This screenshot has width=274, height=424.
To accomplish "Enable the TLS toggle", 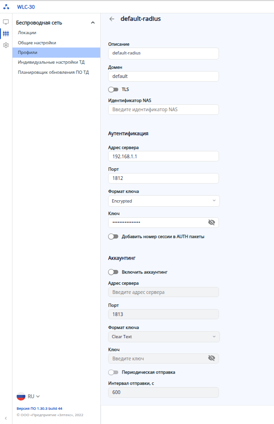I will coord(113,90).
